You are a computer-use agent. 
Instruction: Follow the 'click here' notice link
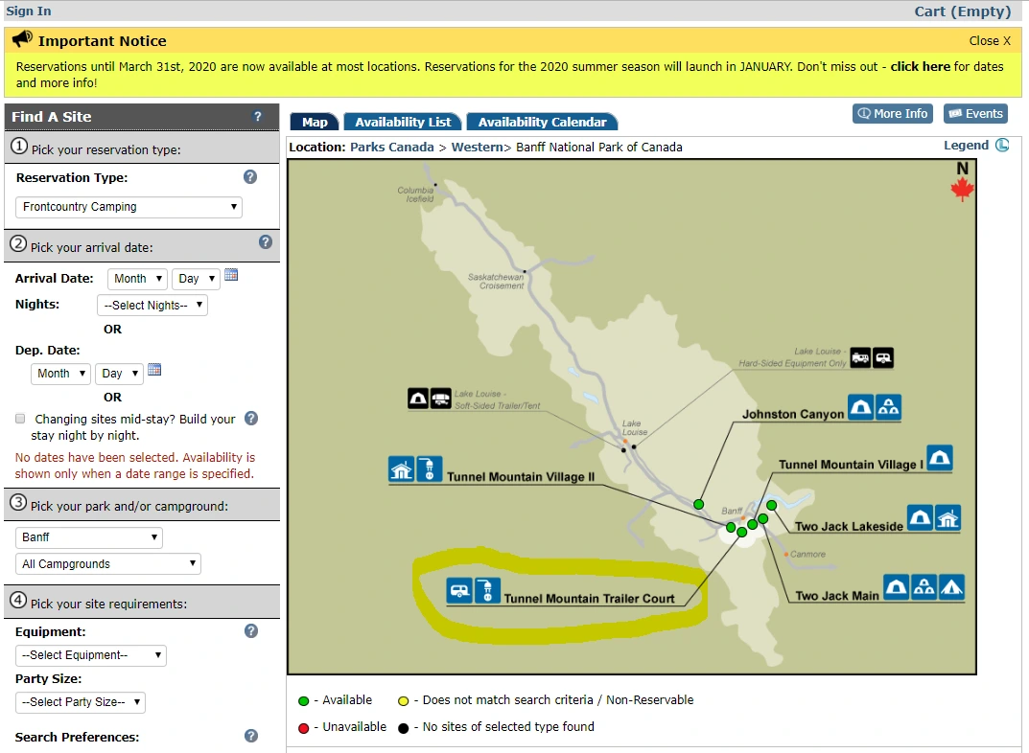920,66
